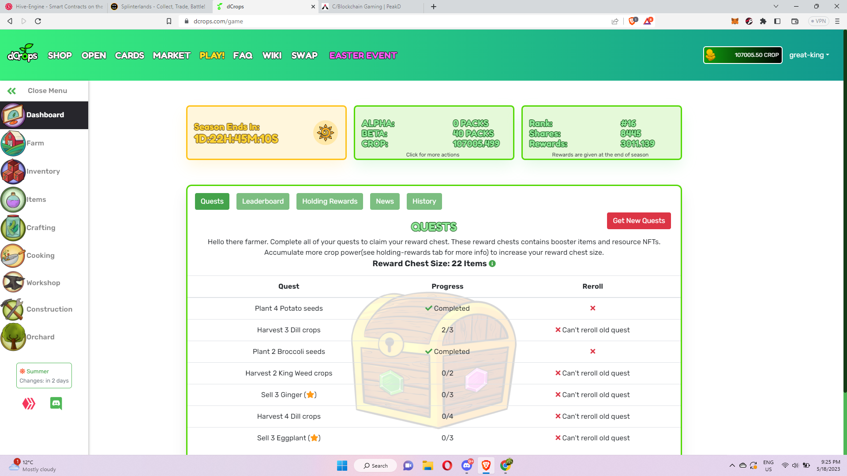
Task: Open the Crafting jar icon
Action: 13,228
